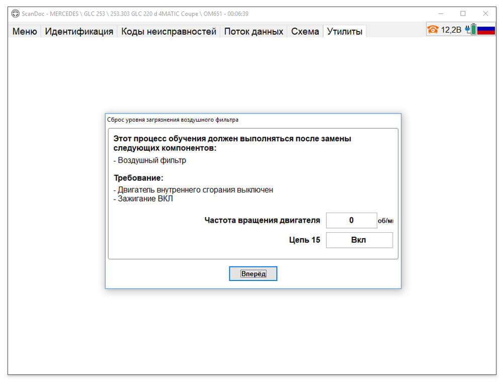Screen dimensions: 503x385
Task: Open the Схема tab
Action: point(305,32)
